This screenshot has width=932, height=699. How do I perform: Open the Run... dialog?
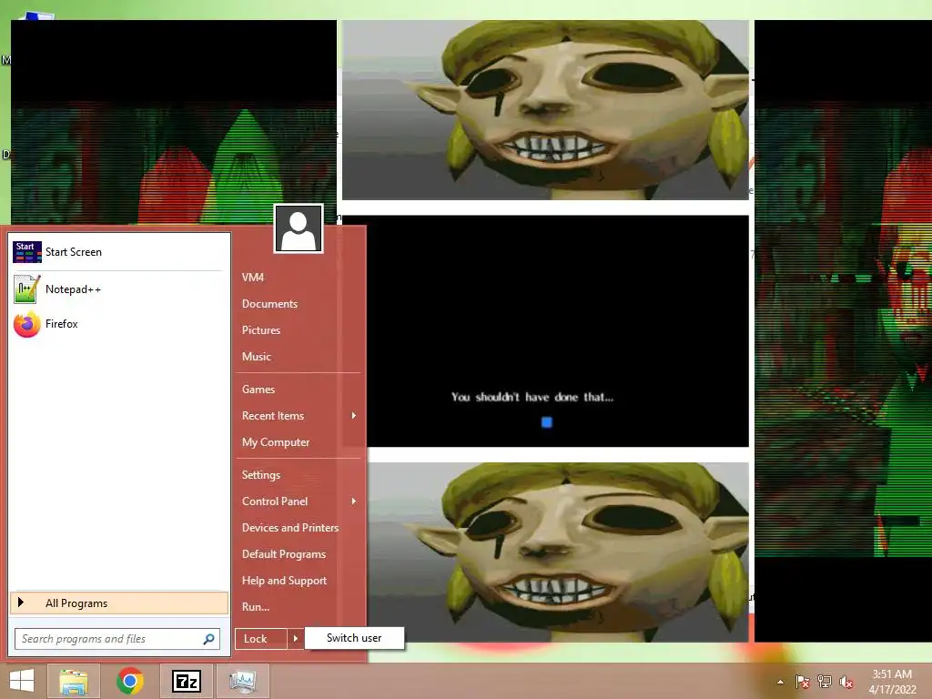click(256, 607)
